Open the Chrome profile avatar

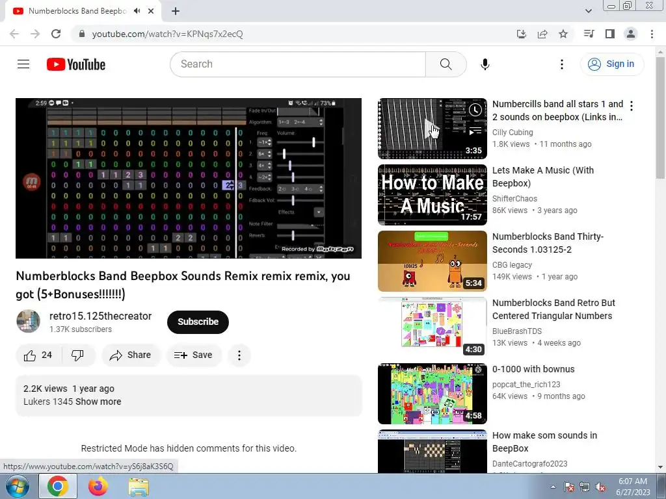coord(631,34)
